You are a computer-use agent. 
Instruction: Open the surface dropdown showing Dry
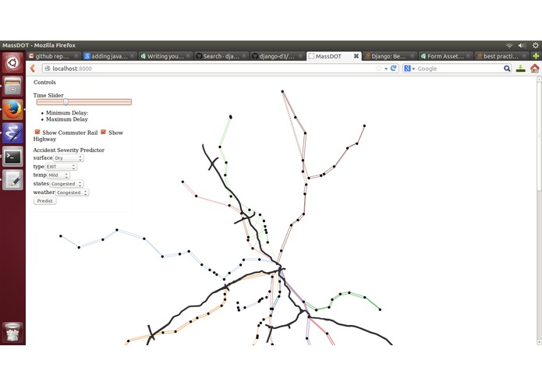69,157
